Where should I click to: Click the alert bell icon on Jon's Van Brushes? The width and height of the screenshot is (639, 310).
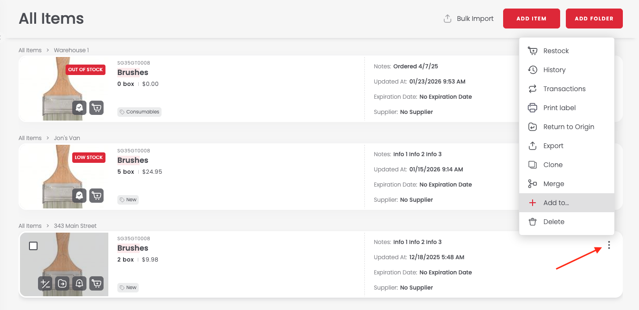(79, 196)
